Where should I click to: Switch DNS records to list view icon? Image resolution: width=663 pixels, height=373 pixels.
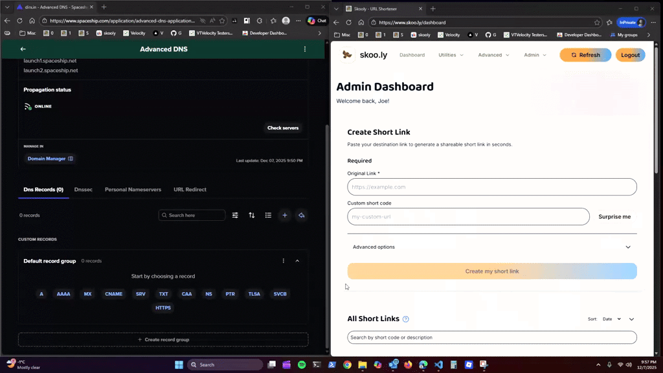[x=268, y=215]
